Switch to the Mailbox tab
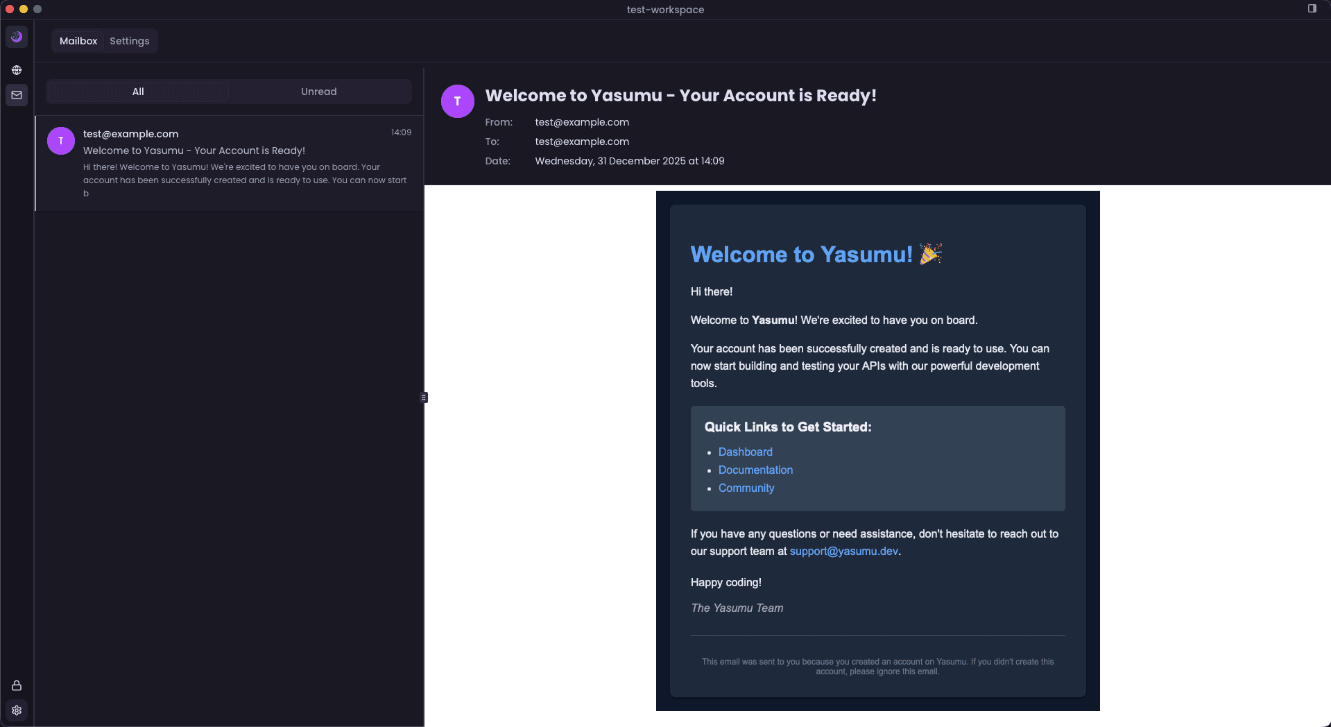This screenshot has width=1331, height=727. pos(78,41)
